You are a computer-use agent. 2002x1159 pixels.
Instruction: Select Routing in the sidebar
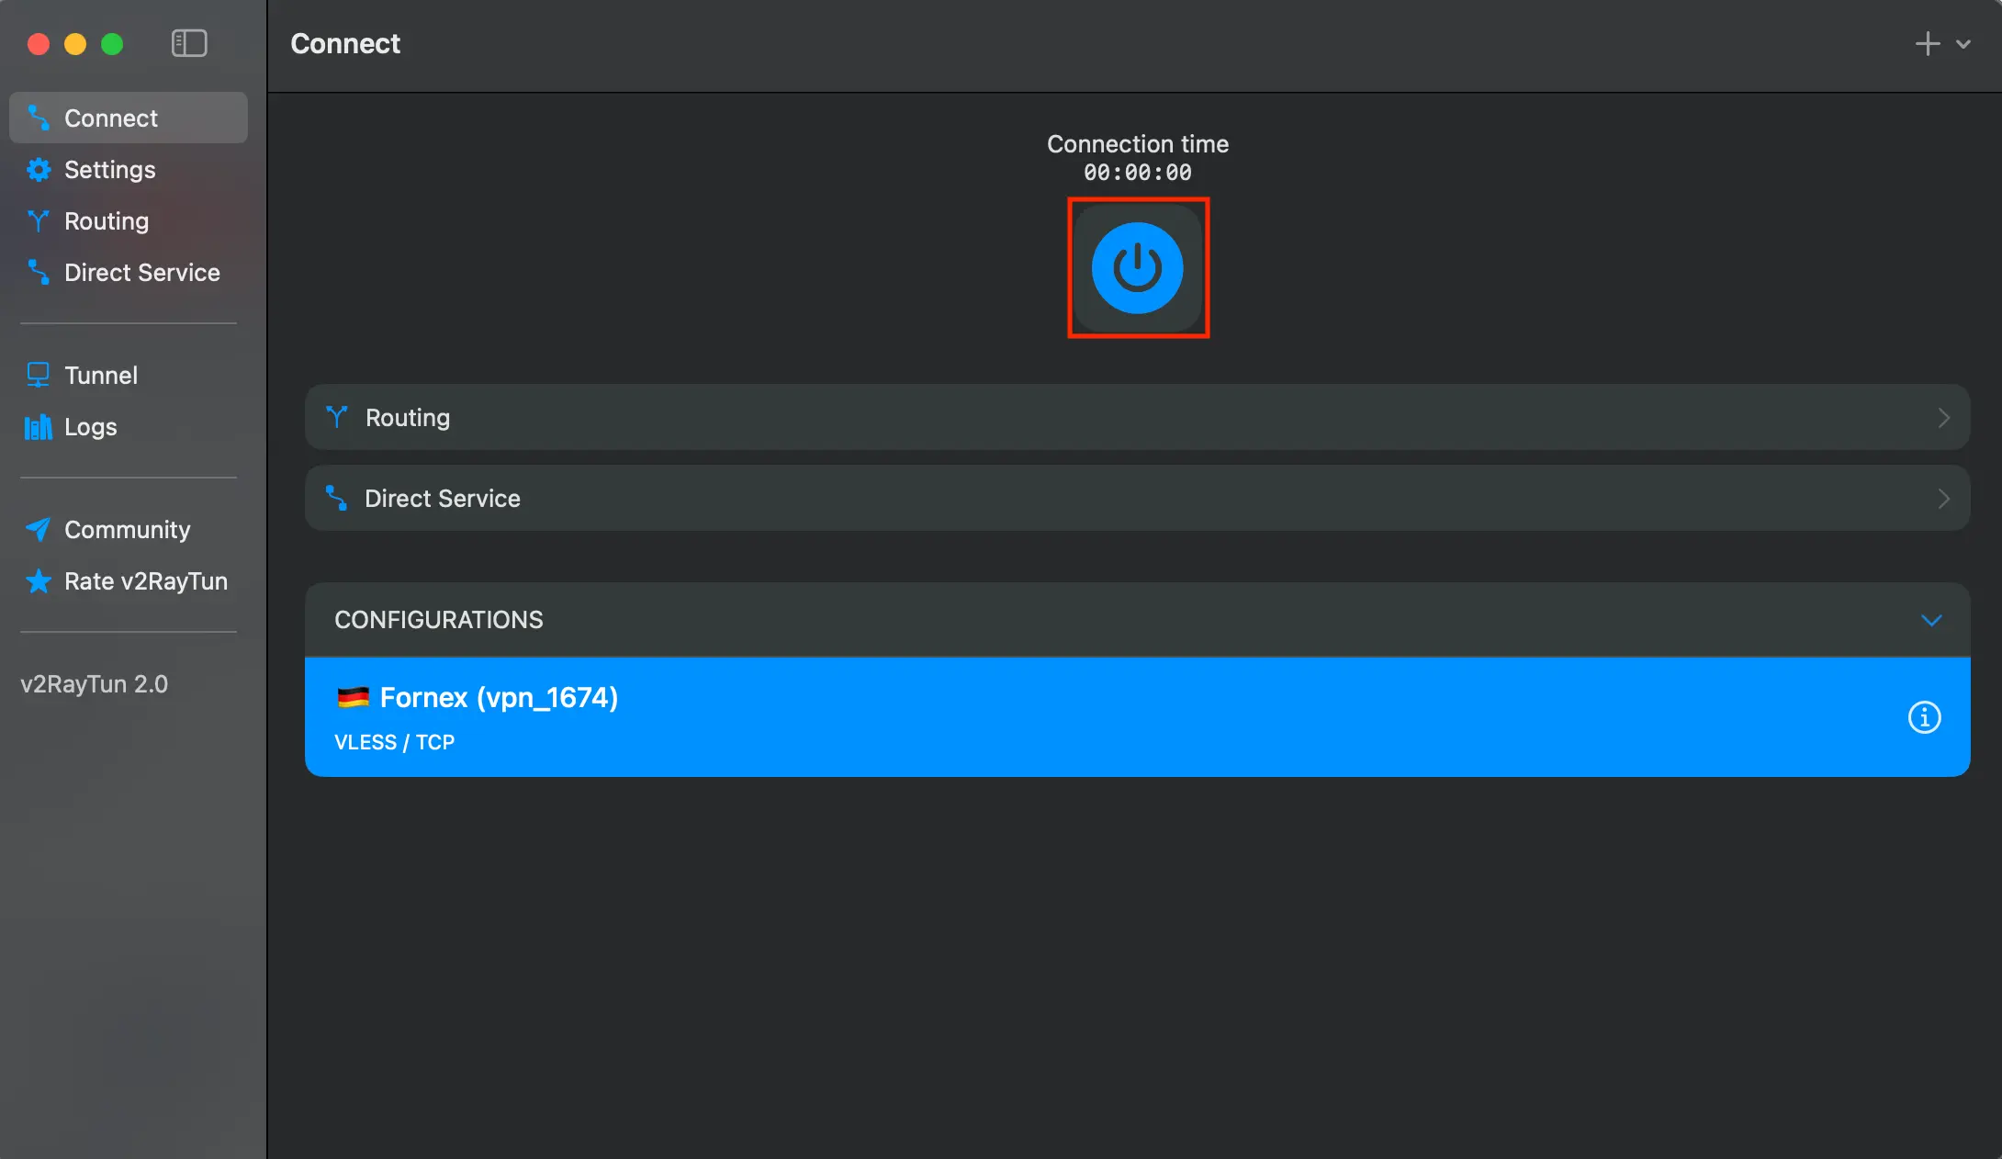(x=106, y=221)
